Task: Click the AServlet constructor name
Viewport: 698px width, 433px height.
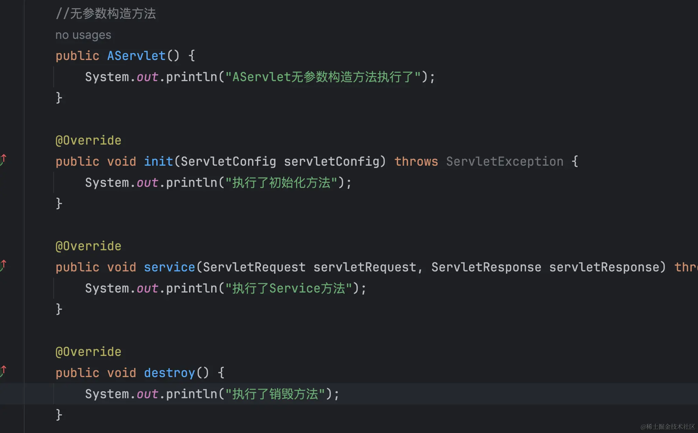Action: tap(136, 56)
